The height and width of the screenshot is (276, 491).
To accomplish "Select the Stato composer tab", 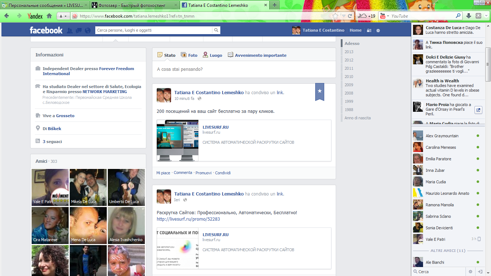I will [x=166, y=55].
